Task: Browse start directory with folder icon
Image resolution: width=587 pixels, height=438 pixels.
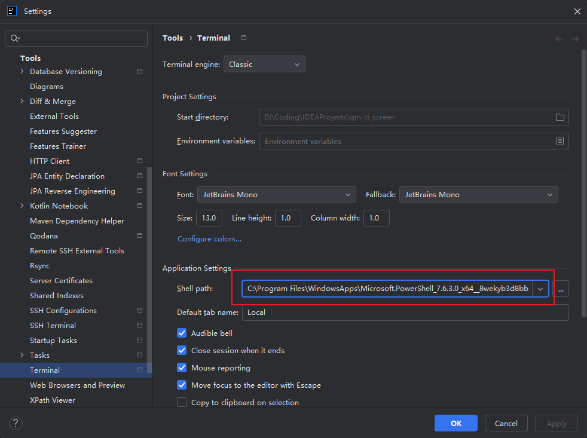Action: tap(560, 117)
